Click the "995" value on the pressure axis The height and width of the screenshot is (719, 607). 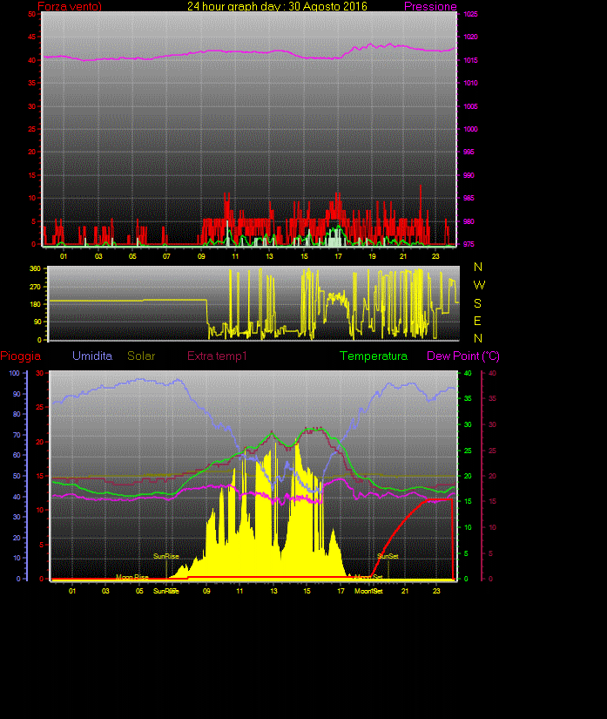coord(469,152)
